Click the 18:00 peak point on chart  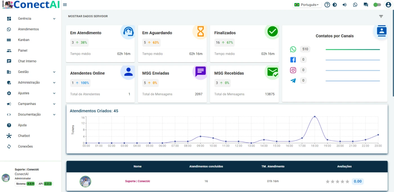315,116
